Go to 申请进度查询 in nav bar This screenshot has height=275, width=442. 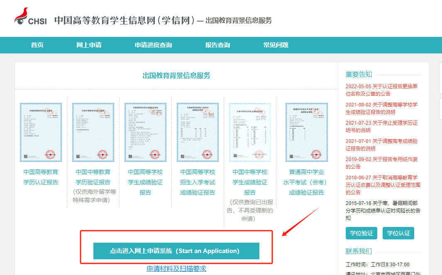[153, 45]
